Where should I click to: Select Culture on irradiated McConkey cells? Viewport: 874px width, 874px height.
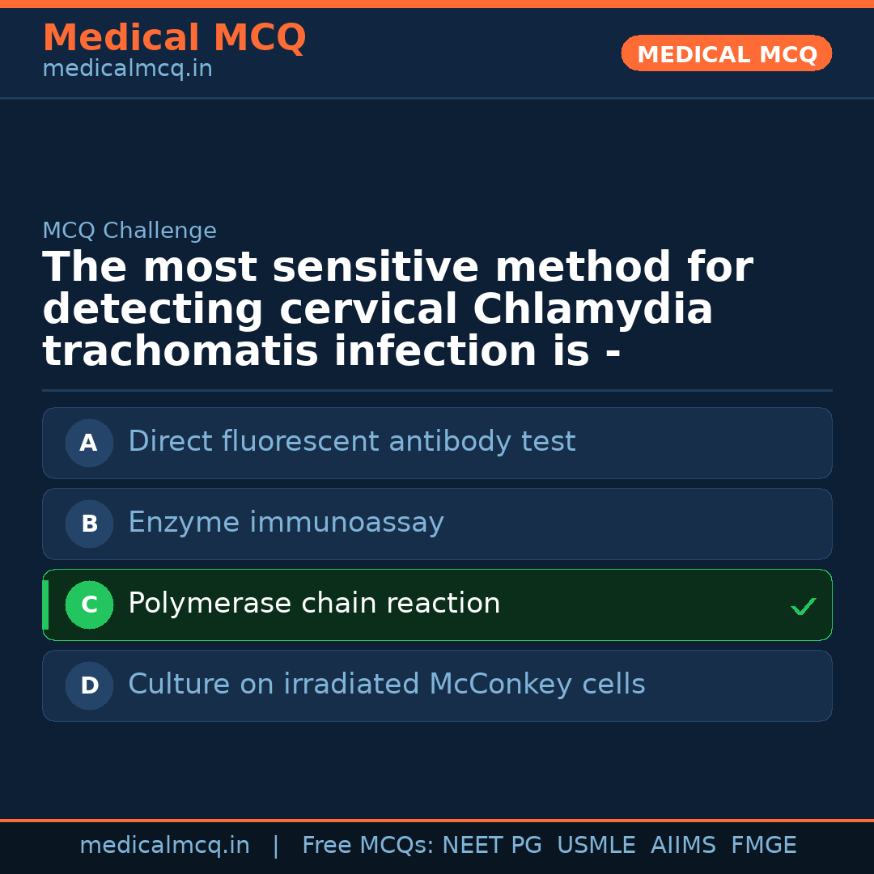pyautogui.click(x=386, y=685)
